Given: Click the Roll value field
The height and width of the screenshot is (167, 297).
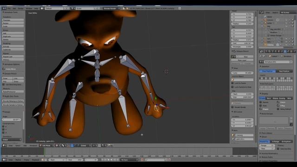Looking at the screenshot, I should (x=242, y=43).
